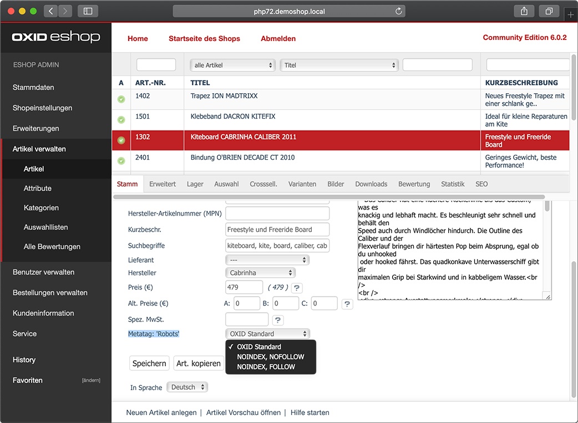Click the Preis (€) input field
Image resolution: width=578 pixels, height=423 pixels.
tap(244, 287)
